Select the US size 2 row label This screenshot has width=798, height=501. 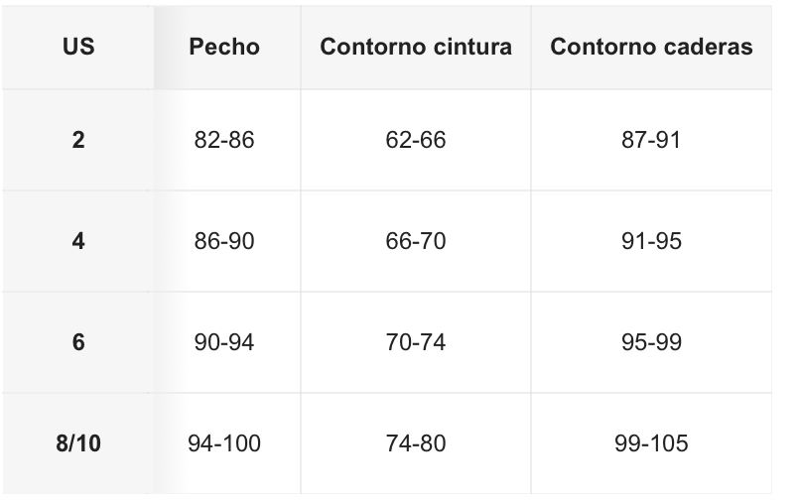(x=78, y=140)
